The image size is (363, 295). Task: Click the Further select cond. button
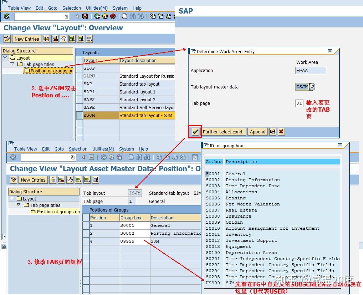point(224,132)
